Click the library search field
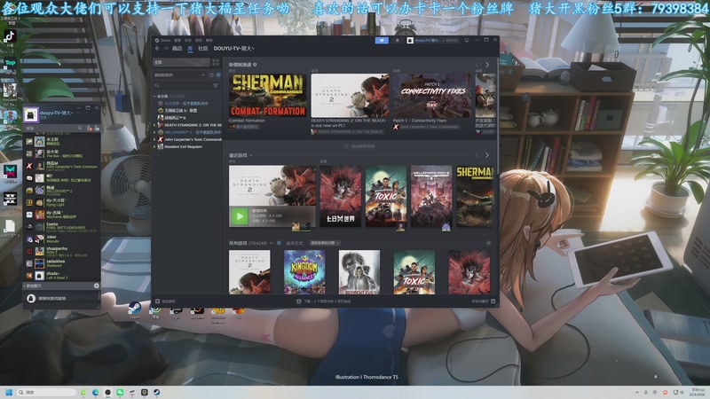The image size is (710, 399). click(182, 85)
